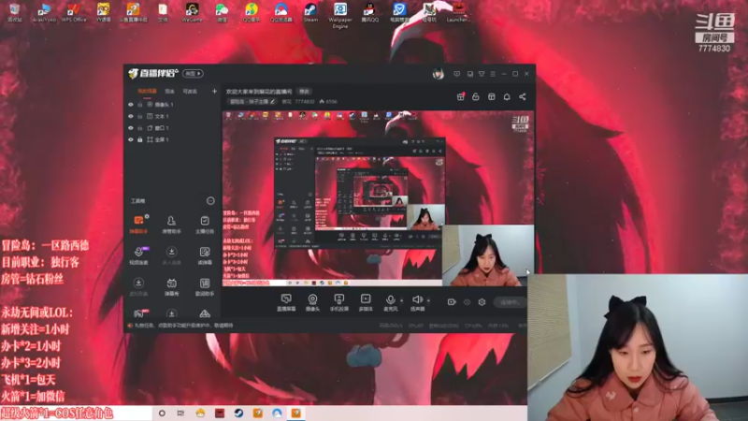Add 摄像头 camera source

[312, 302]
